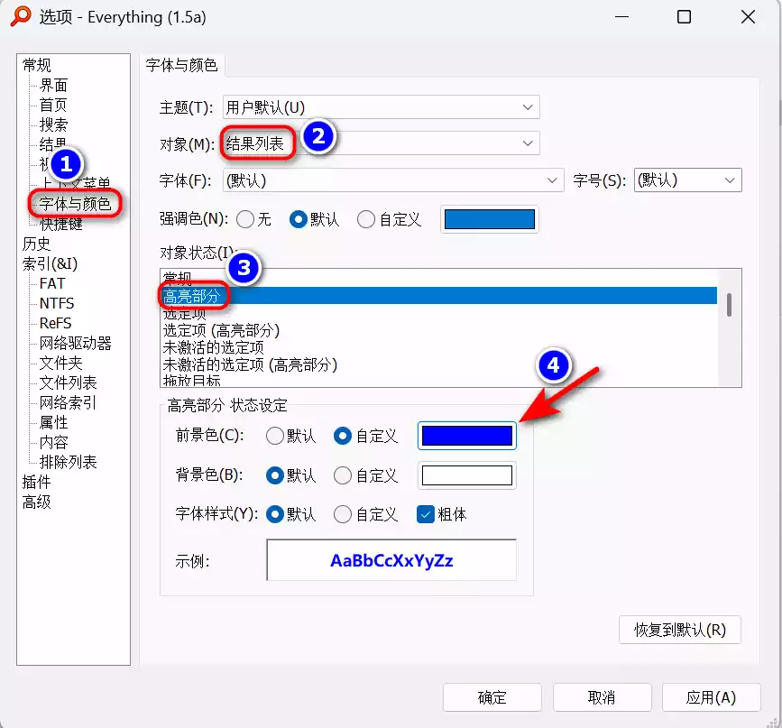Click the 应用 apply button
The image size is (782, 728).
tap(712, 697)
